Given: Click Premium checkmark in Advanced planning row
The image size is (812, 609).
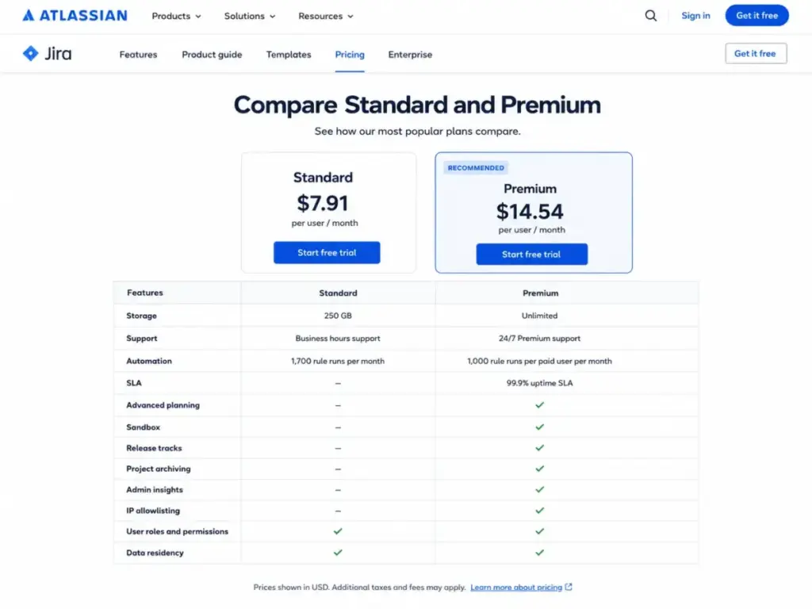Looking at the screenshot, I should pyautogui.click(x=539, y=405).
